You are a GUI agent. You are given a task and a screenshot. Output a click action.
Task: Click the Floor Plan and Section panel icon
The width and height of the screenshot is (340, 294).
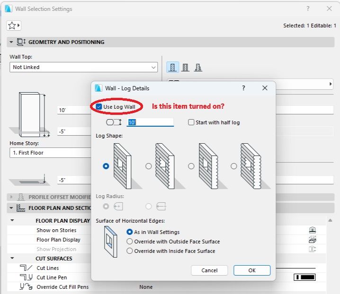pyautogui.click(x=21, y=208)
